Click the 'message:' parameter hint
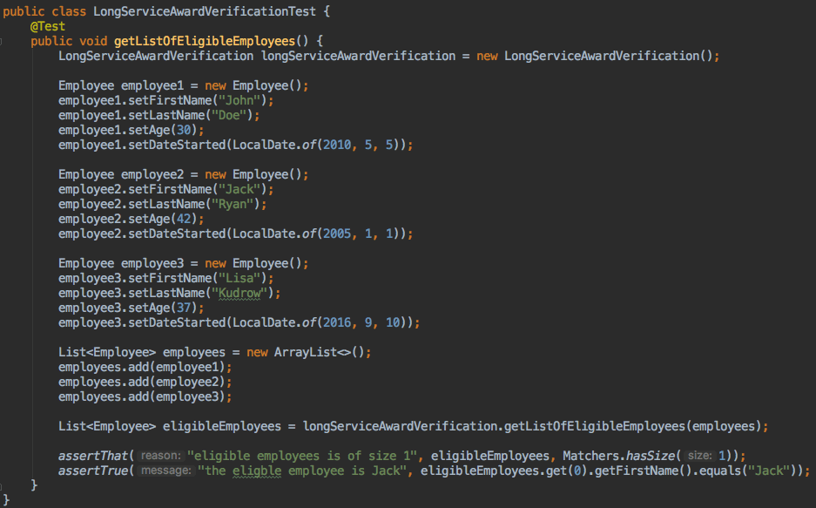 (x=166, y=471)
